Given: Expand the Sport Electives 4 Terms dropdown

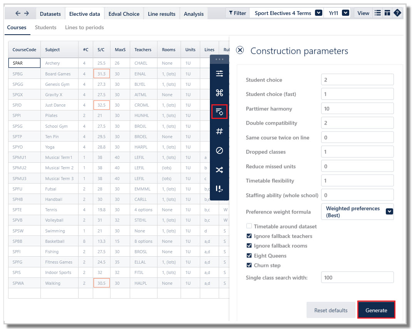Looking at the screenshot, I should tap(318, 13).
